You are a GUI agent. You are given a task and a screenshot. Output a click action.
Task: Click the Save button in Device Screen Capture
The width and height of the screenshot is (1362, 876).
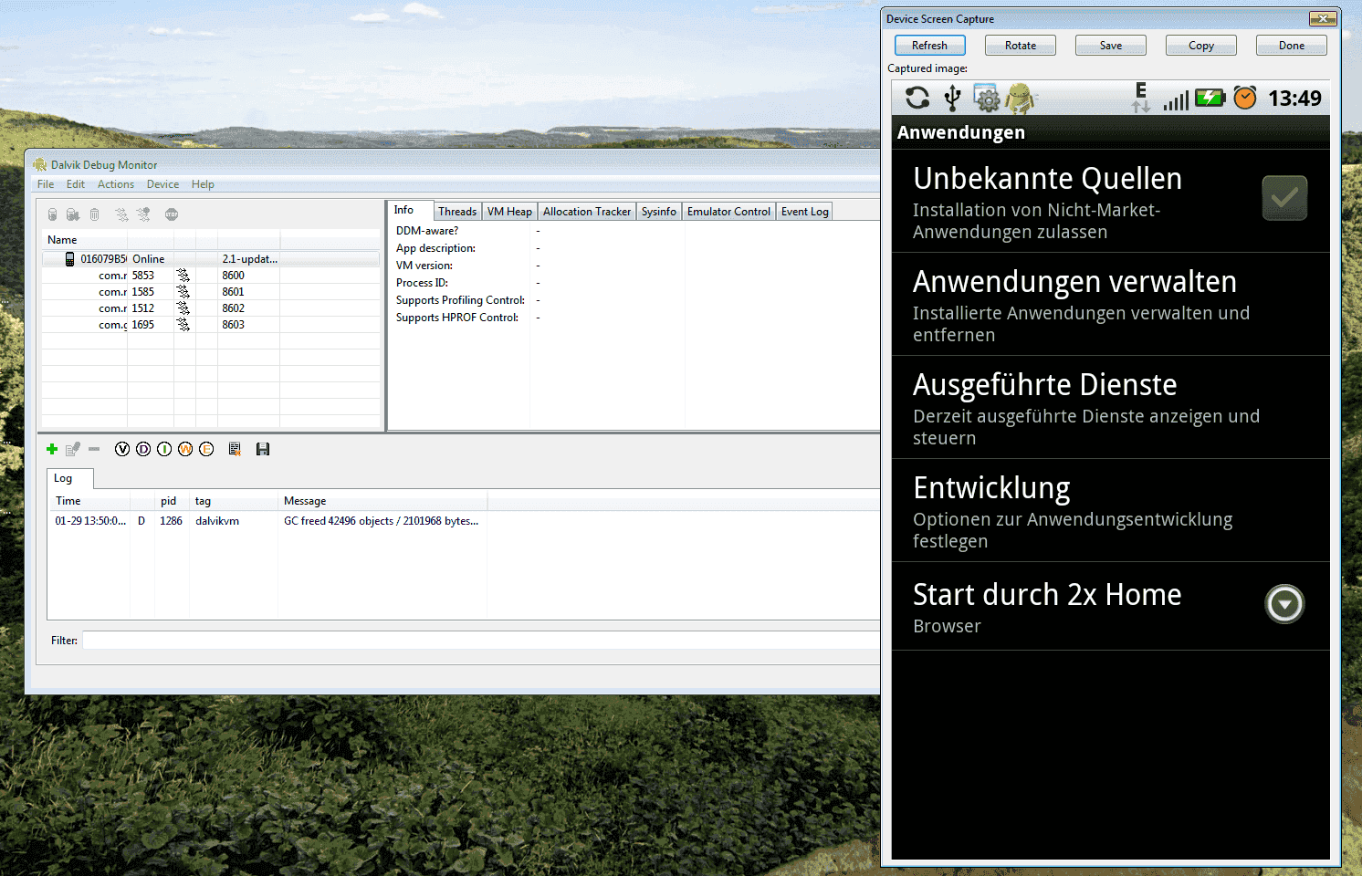(x=1111, y=46)
